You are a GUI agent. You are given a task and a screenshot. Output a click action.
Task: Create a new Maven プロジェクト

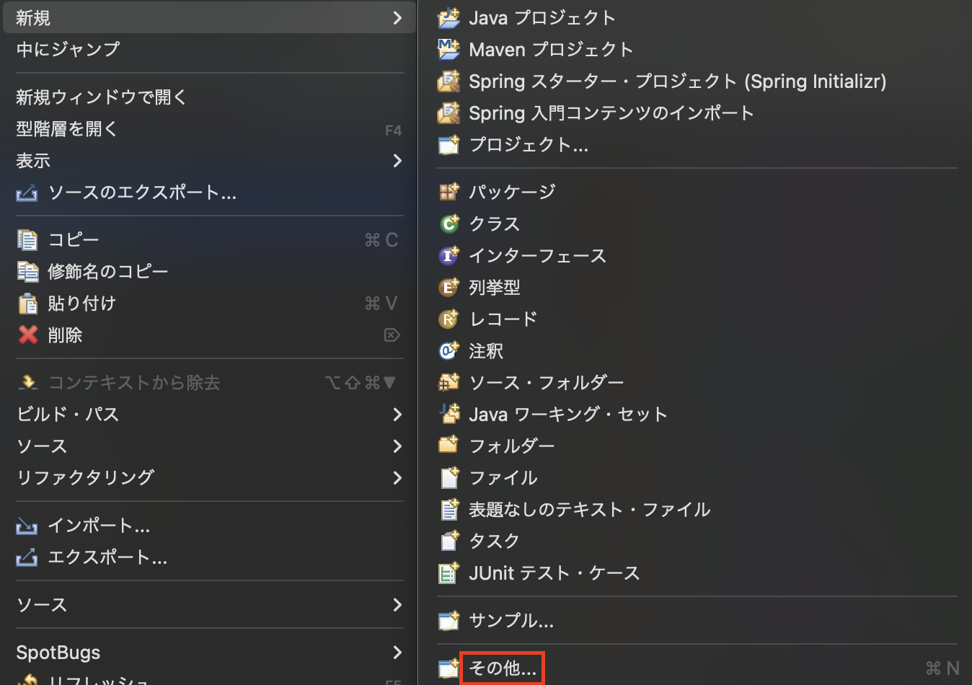550,49
